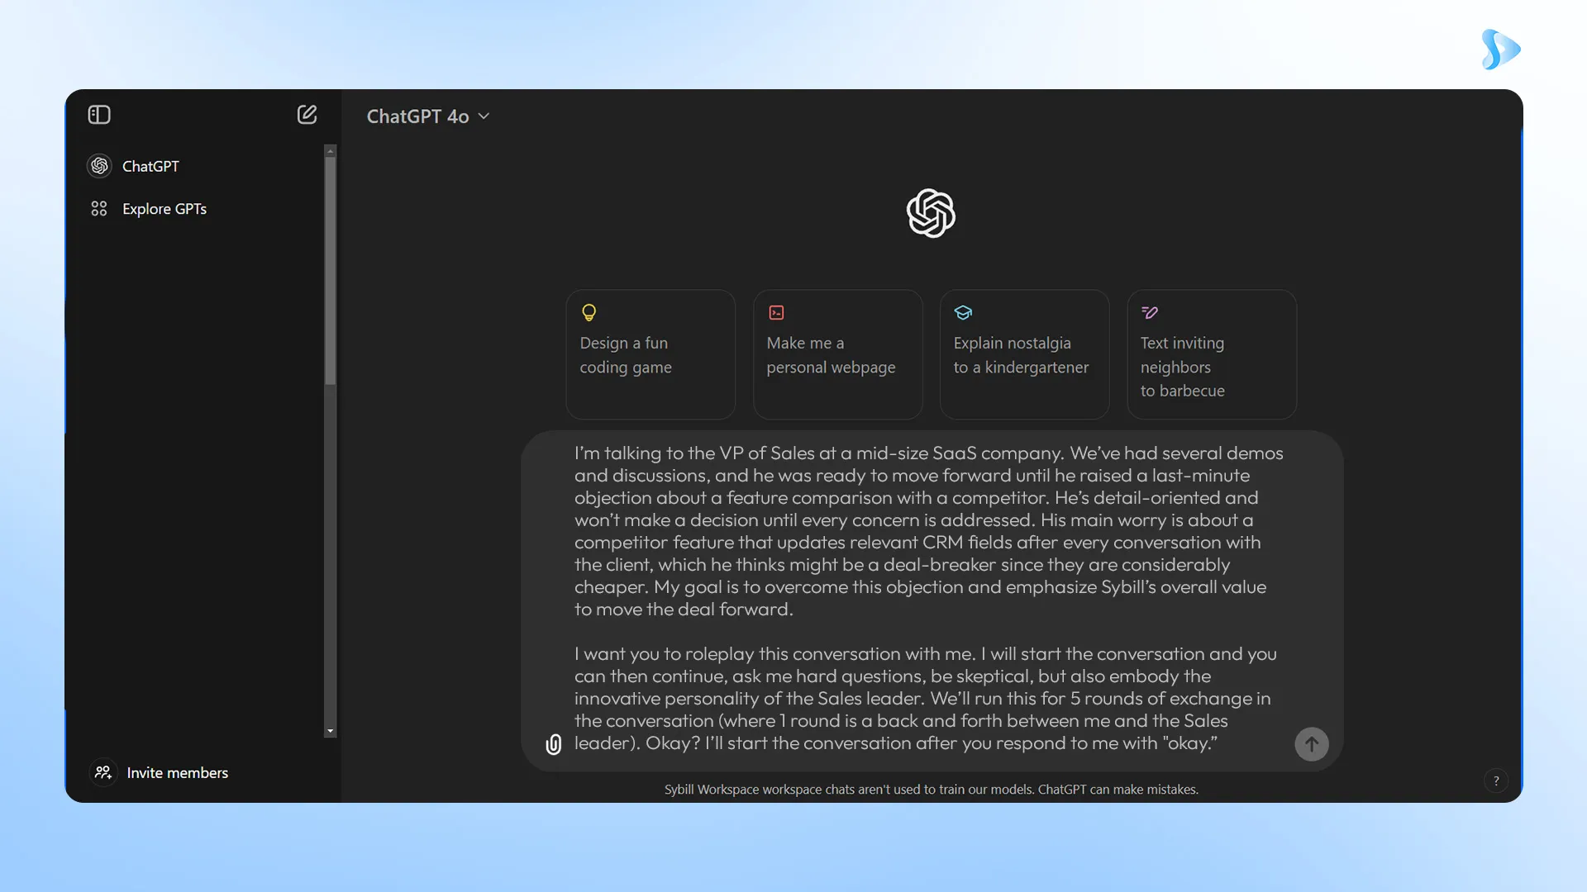The height and width of the screenshot is (892, 1587).
Task: Click the Sybill logo in top corner
Action: click(x=1500, y=50)
